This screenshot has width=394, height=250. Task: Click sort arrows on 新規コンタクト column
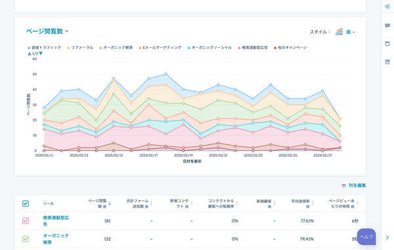192,203
